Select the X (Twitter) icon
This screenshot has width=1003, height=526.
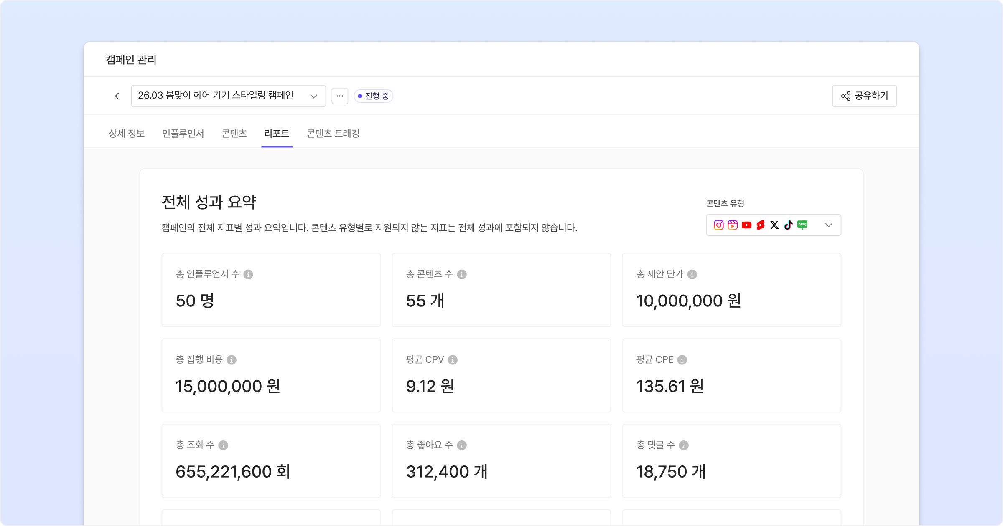(774, 225)
